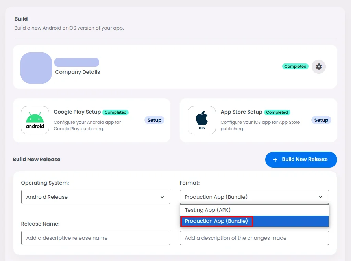Click the Completed badge beside App Store Setup
This screenshot has height=261, width=351.
pyautogui.click(x=277, y=112)
